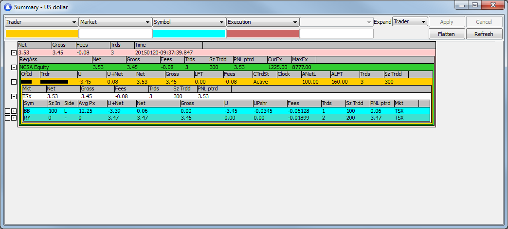Collapse the top-level totals row
This screenshot has width=508, height=229.
click(14, 53)
